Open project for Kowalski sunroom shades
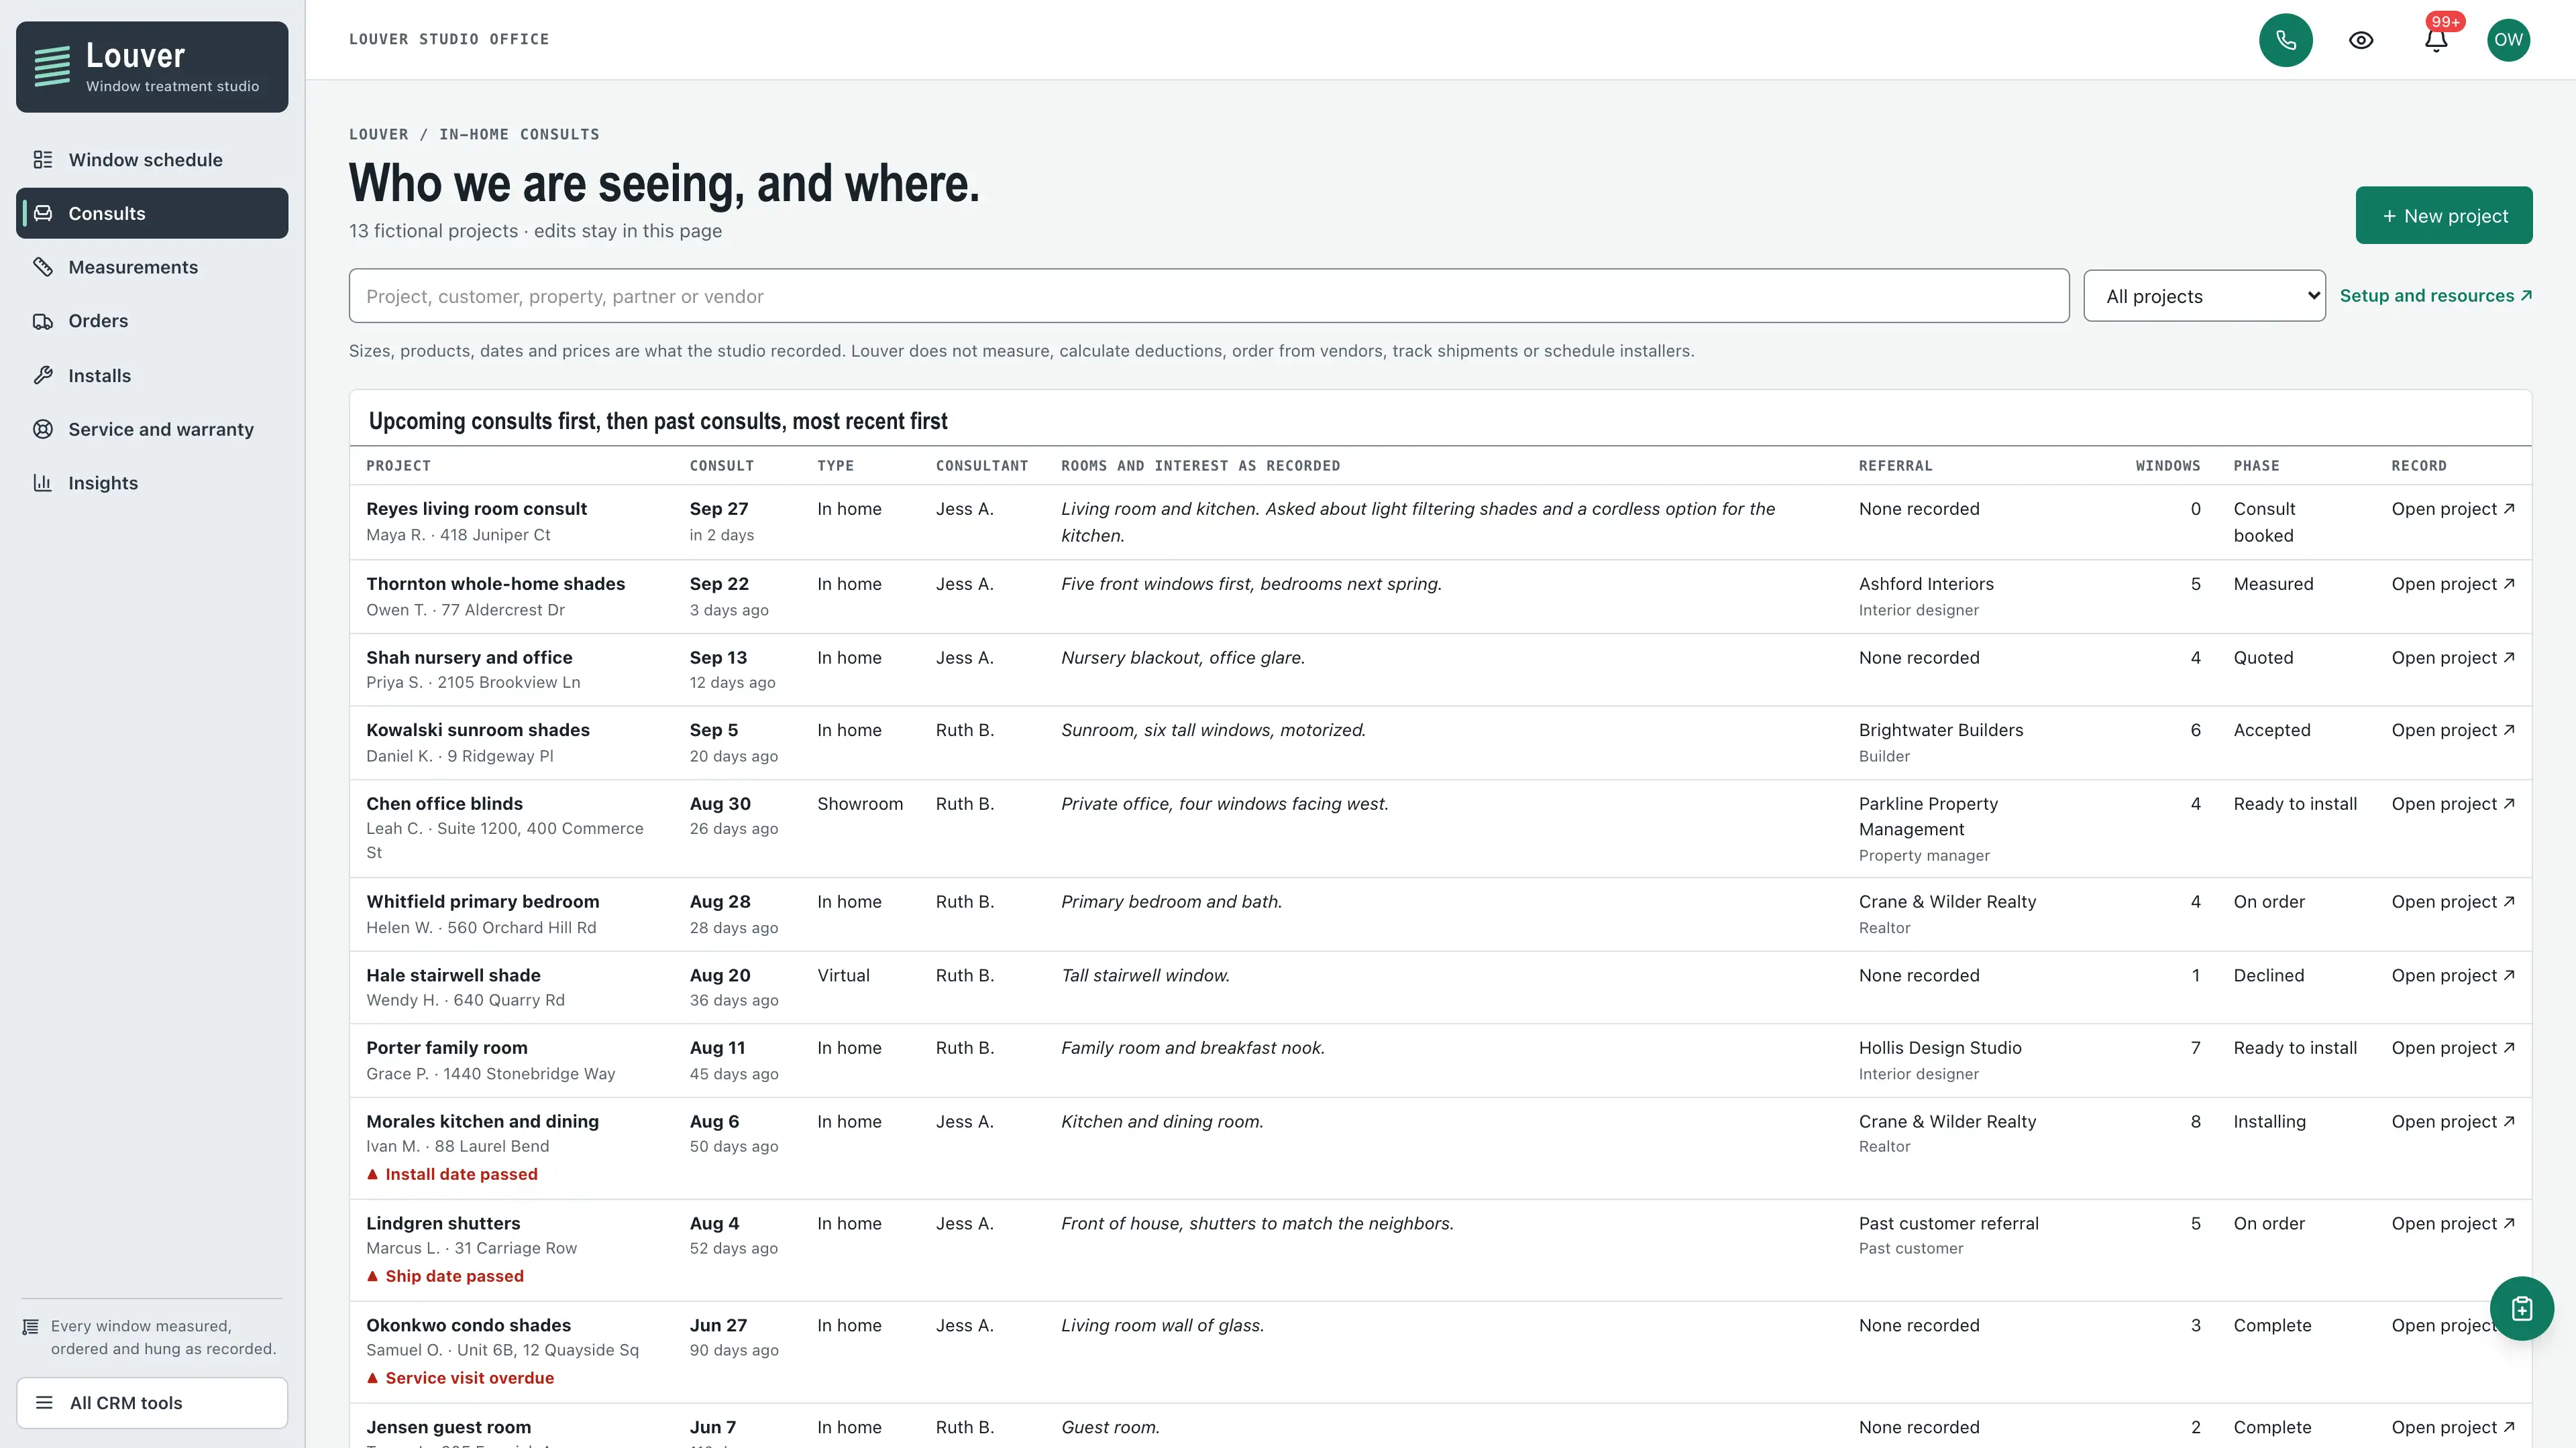2576x1448 pixels. coord(2452,731)
